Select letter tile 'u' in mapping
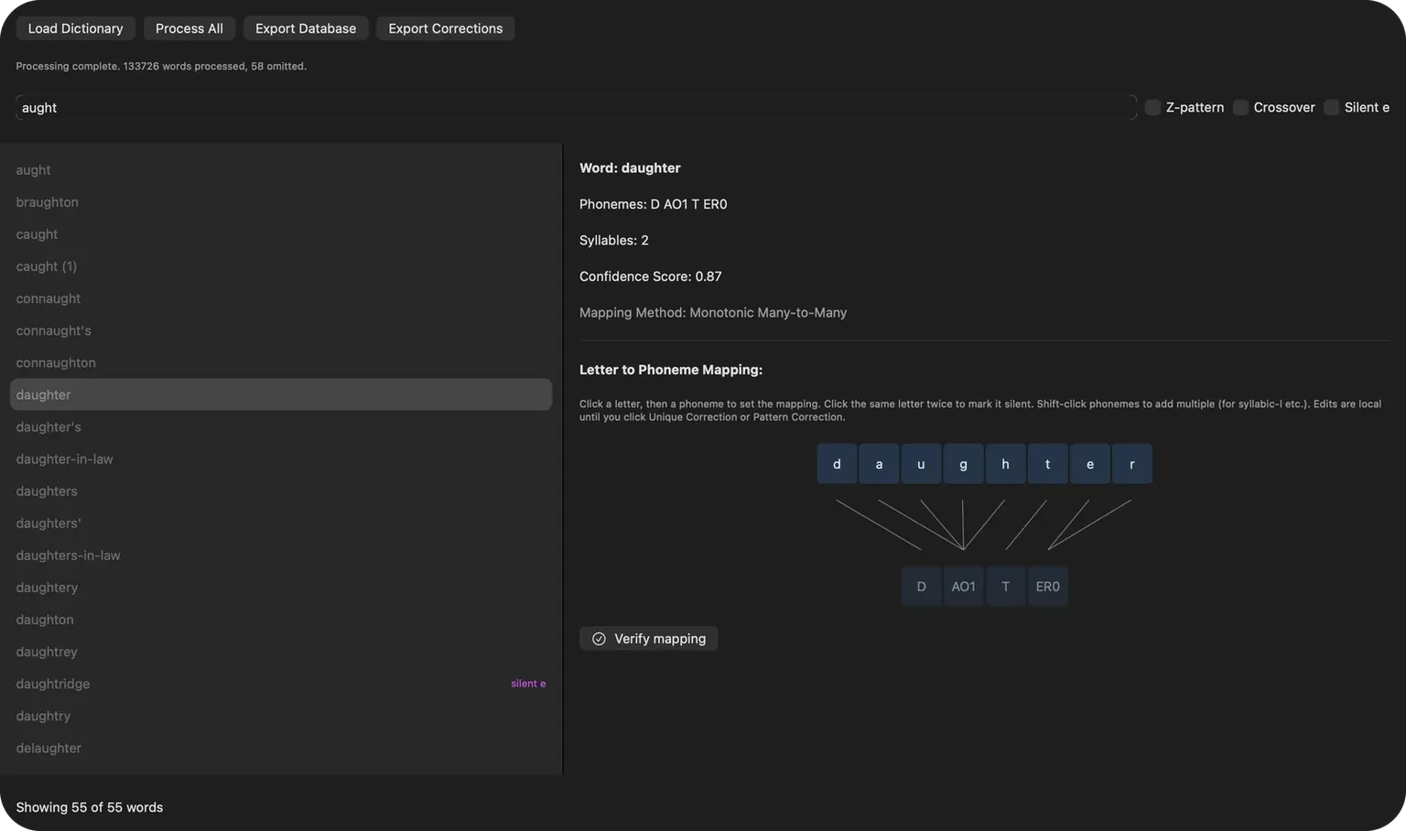Screen dimensions: 1406x831 [x=921, y=464]
